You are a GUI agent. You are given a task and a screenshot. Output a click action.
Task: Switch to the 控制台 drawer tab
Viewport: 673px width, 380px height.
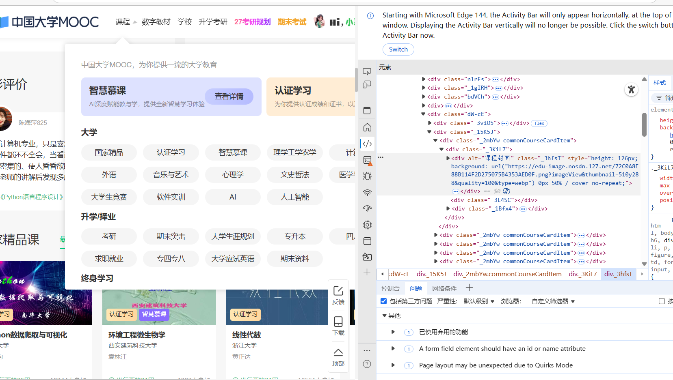[390, 288]
